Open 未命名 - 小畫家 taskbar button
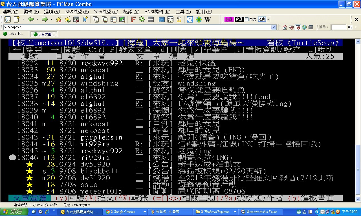361x216 pixels. point(171,212)
